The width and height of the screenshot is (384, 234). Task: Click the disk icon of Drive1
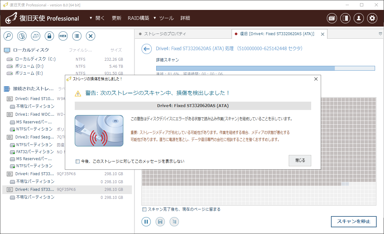10,114
